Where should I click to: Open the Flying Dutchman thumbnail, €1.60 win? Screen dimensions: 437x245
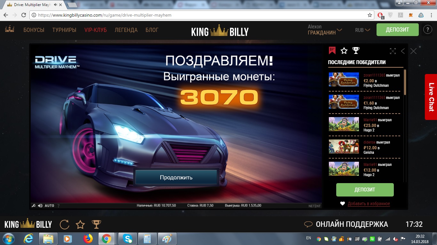pyautogui.click(x=344, y=102)
